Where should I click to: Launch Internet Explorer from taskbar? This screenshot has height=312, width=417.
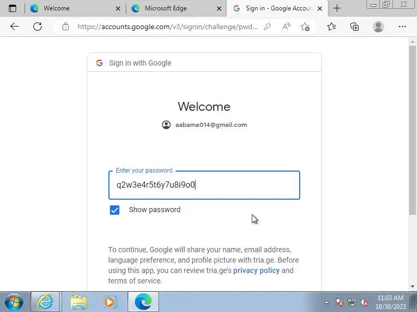(45, 302)
